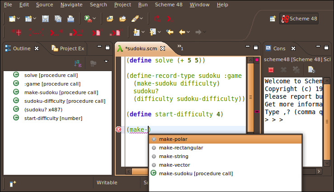Open the File menu
Screen dimensions: 334x192
[8, 5]
